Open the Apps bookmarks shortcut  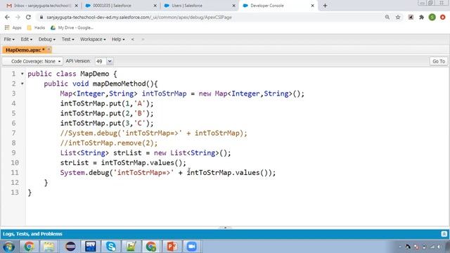point(13,28)
